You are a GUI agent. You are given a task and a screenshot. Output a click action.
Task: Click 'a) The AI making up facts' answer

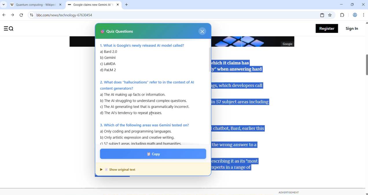pos(133,95)
